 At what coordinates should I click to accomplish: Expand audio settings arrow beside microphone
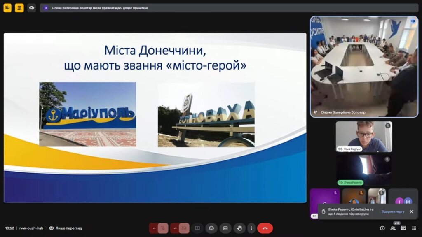pos(154,228)
